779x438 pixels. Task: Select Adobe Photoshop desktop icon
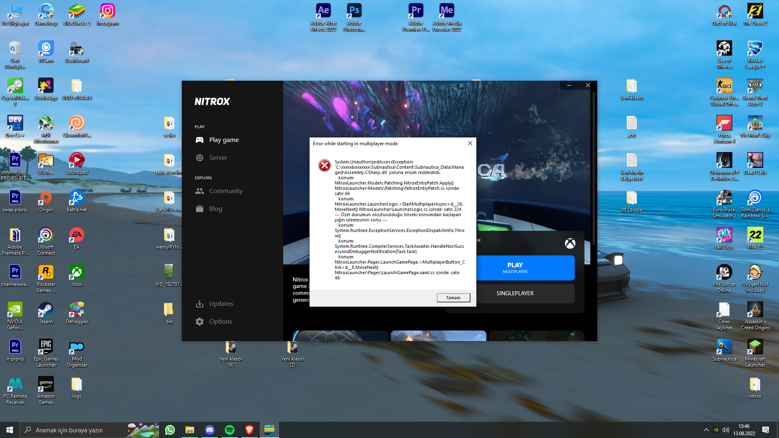[354, 17]
